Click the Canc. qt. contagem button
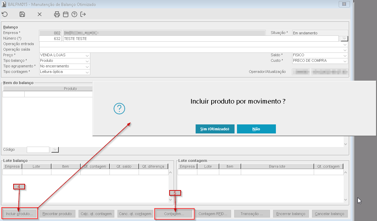 [135, 214]
